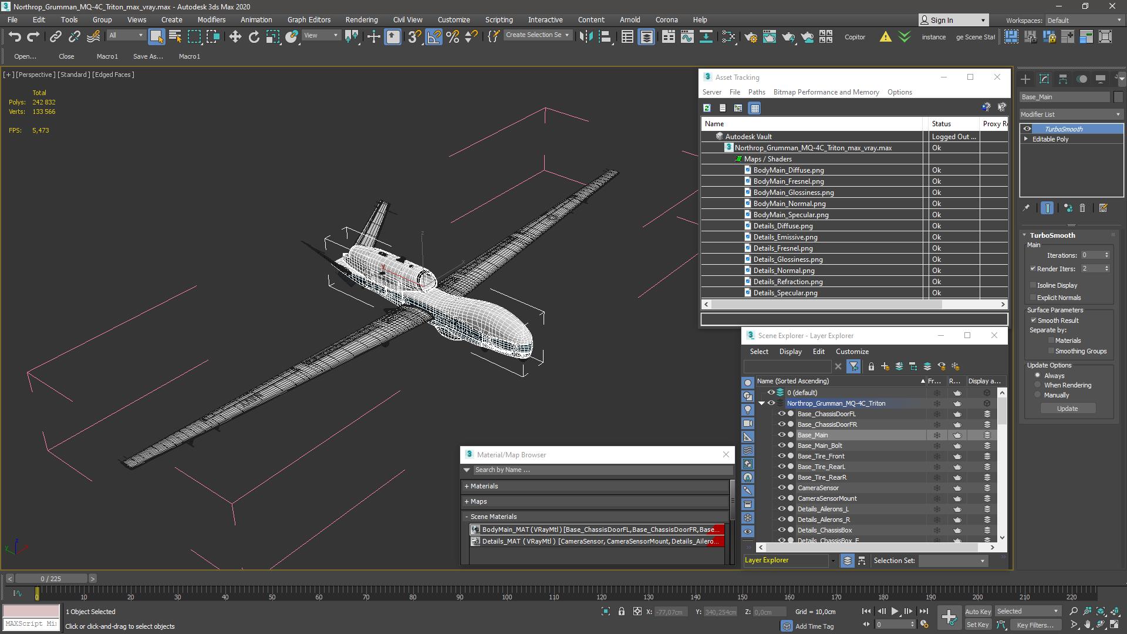The height and width of the screenshot is (634, 1127).
Task: Click the Undo arrow icon
Action: tap(15, 37)
